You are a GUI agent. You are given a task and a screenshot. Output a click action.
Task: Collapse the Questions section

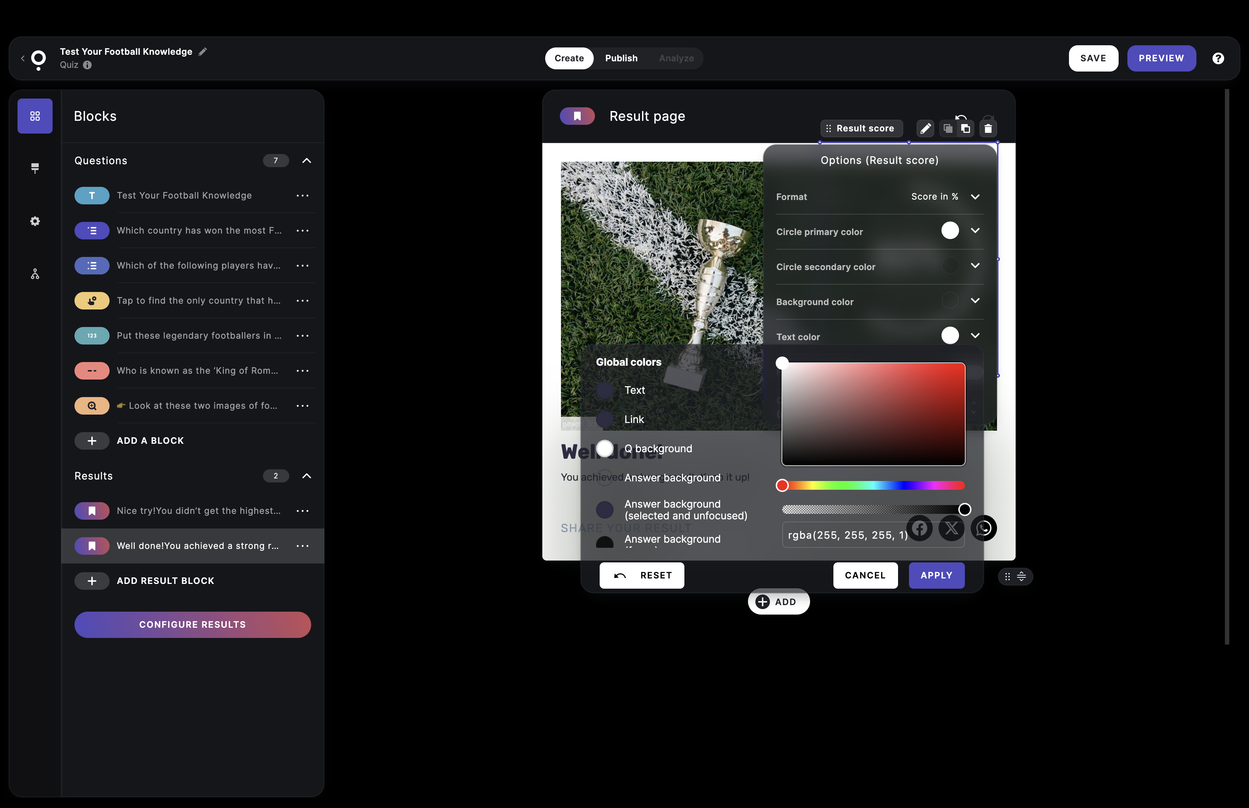tap(306, 161)
